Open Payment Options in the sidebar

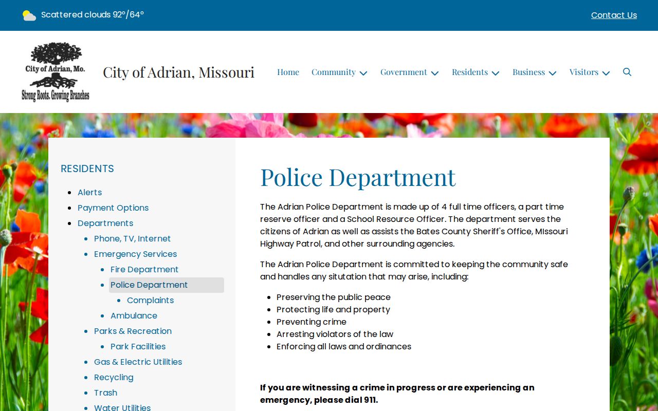[x=113, y=208]
